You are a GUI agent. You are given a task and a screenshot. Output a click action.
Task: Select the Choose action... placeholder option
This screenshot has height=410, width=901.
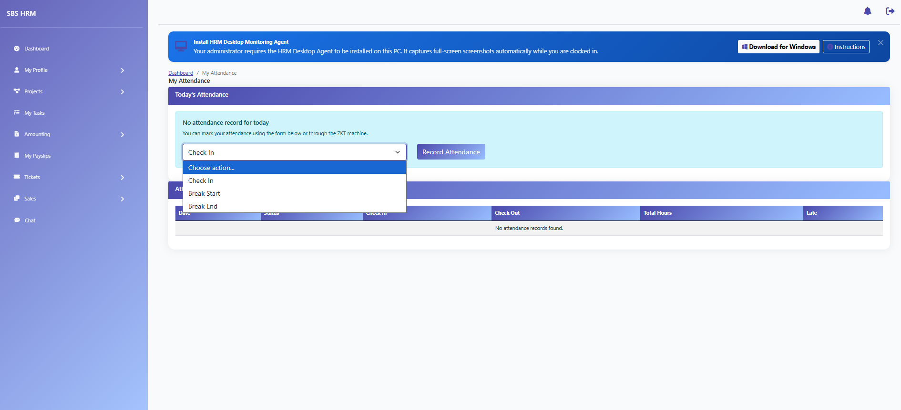pos(295,168)
